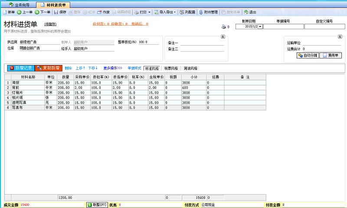Select the 材料进货单 tab
Viewport: 347px width, 208px height.
tap(56, 4)
